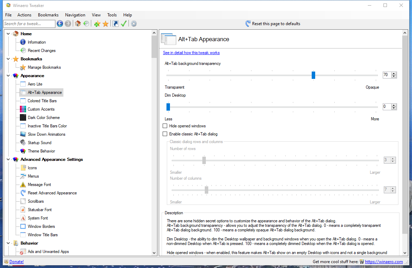Image resolution: width=412 pixels, height=268 pixels.
Task: Click the shortcut arrow toolbar icon
Action: (x=116, y=24)
